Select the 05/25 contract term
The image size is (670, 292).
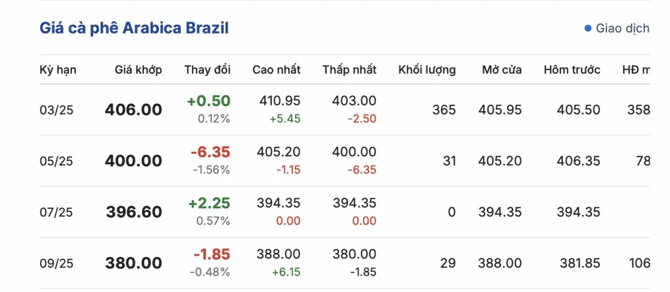click(56, 161)
